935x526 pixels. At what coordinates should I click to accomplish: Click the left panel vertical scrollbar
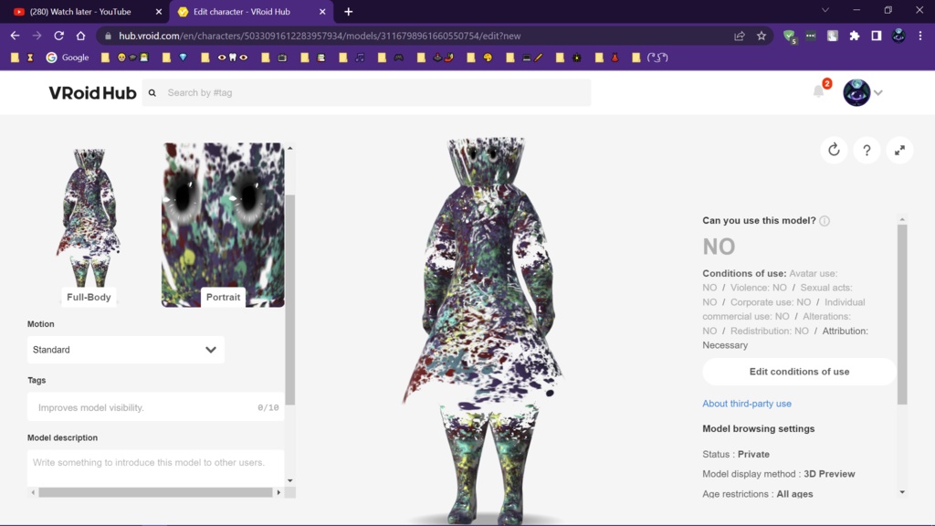click(x=290, y=300)
